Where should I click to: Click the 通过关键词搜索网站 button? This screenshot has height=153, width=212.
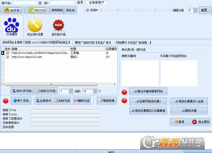pyautogui.click(x=148, y=92)
